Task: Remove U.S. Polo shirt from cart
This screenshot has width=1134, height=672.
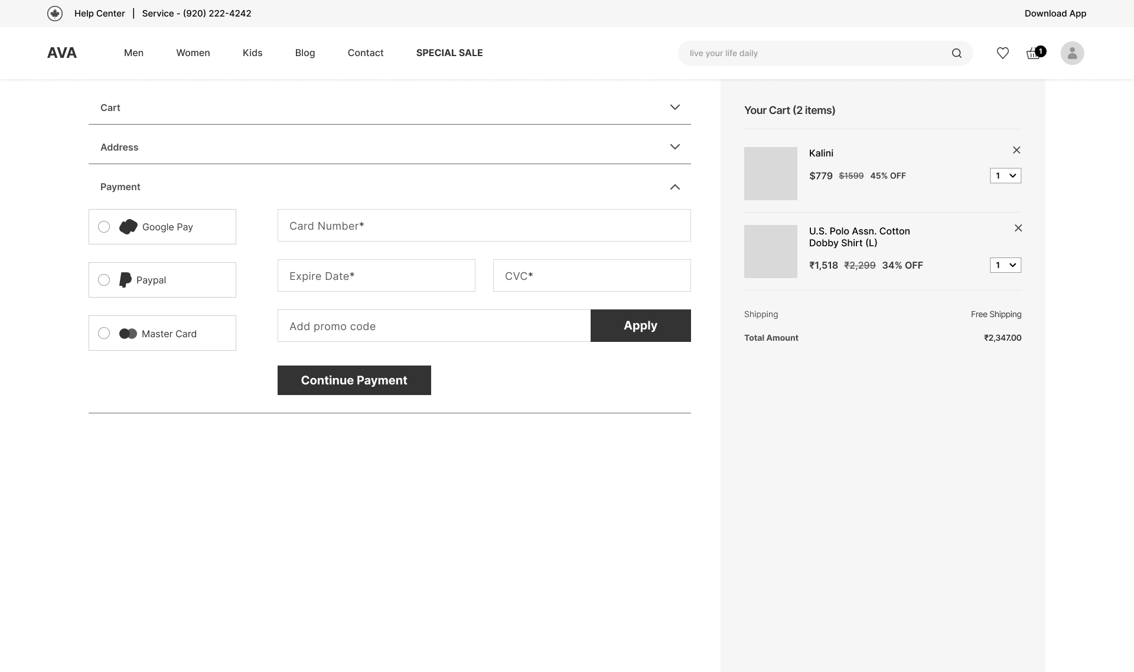Action: click(1018, 228)
